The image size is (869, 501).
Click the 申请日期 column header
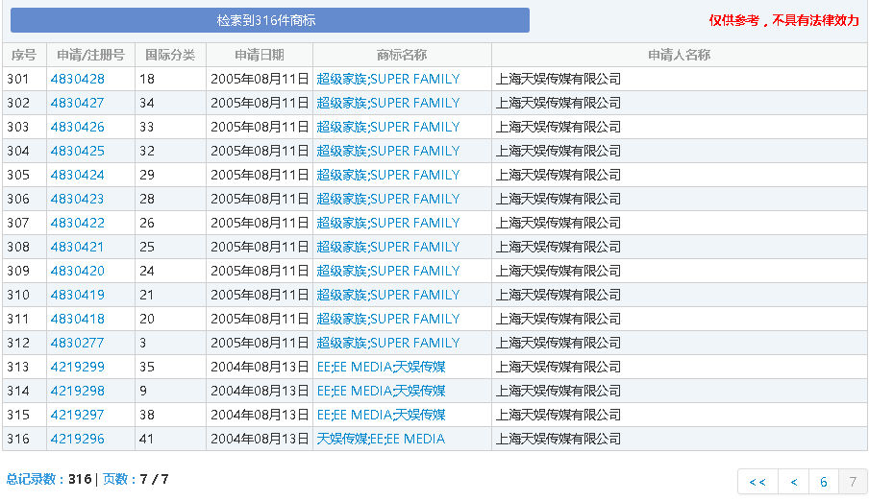tap(260, 55)
